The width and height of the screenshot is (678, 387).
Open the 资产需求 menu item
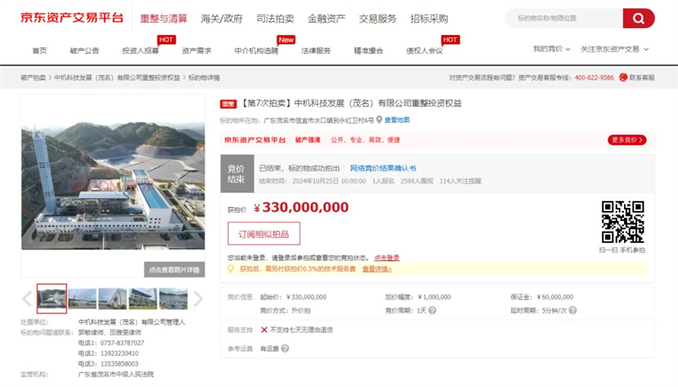pos(197,51)
